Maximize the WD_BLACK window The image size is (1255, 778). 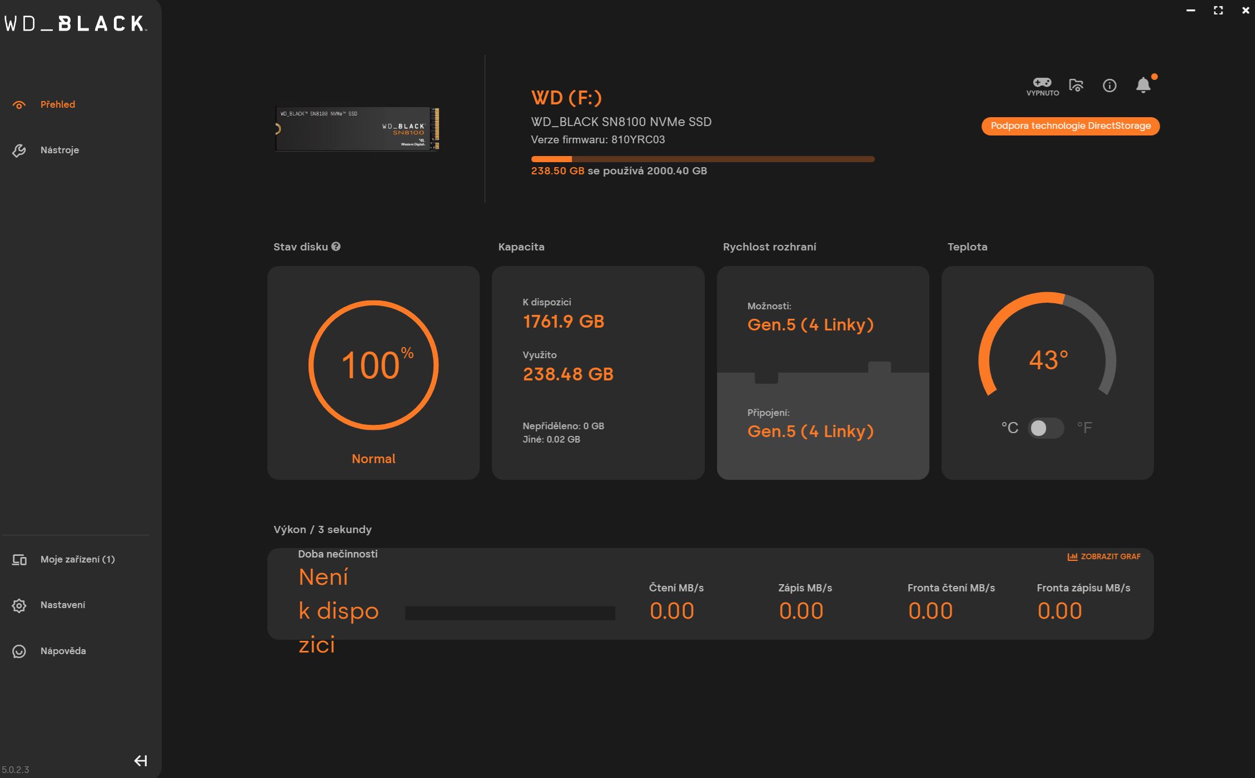pos(1218,11)
